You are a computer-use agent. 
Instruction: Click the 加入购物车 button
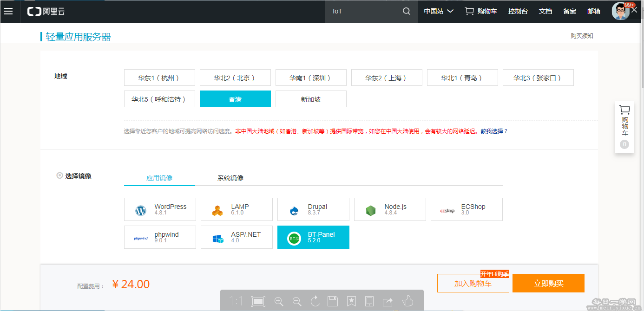473,283
